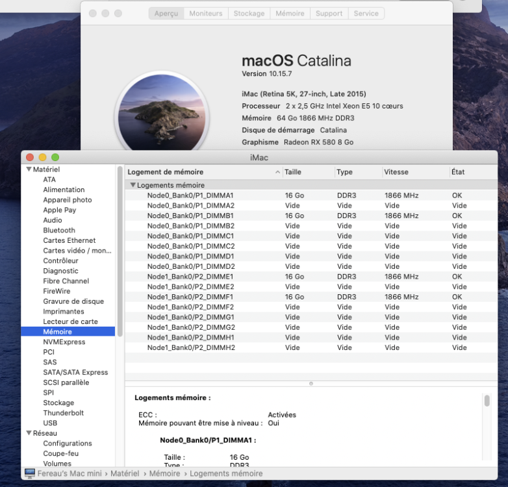Viewport: 508px width, 487px height.
Task: Click the split pane divider handle dot
Action: pos(311,384)
